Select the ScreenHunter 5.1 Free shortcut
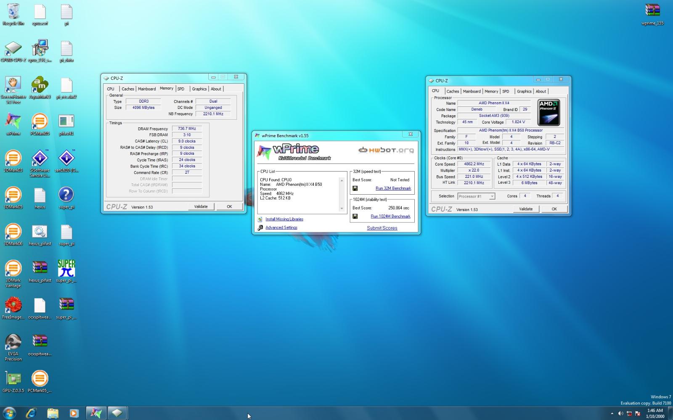This screenshot has height=420, width=673. (x=13, y=90)
